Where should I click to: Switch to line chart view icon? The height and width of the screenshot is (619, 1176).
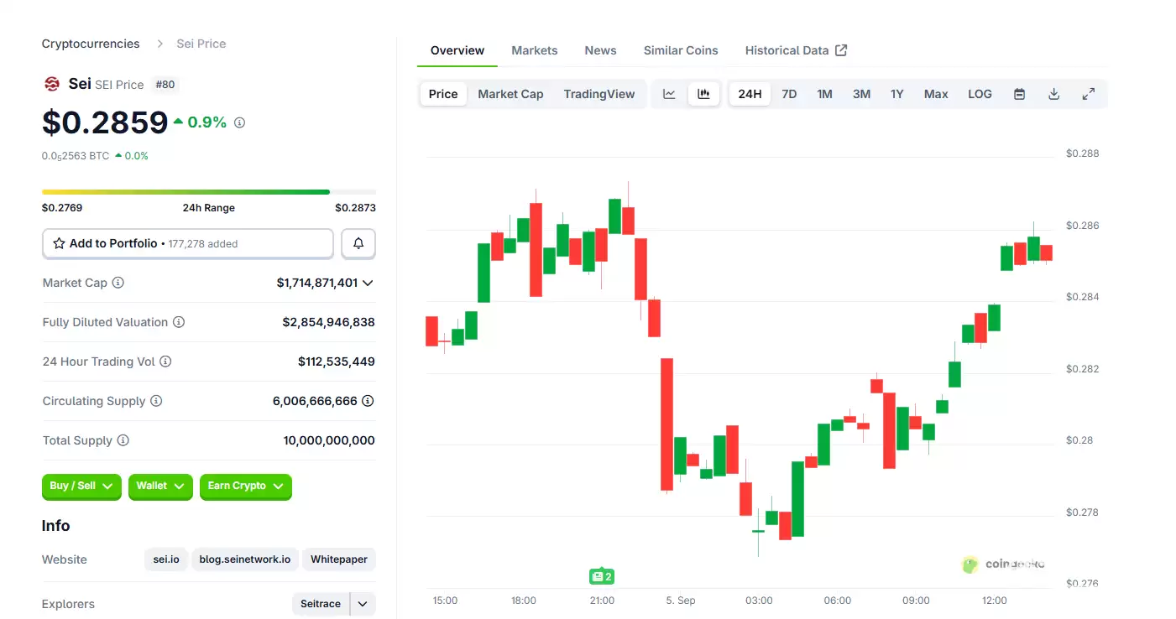669,94
